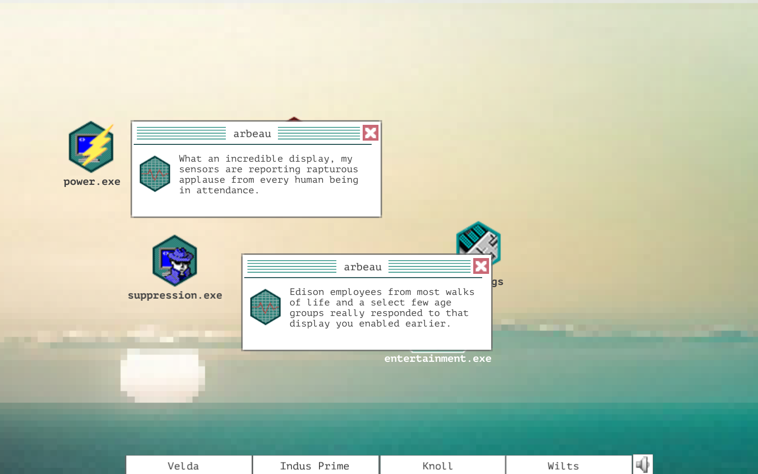The height and width of the screenshot is (474, 758).
Task: Click the 'Edison employees from most walks' text
Action: pos(382,308)
